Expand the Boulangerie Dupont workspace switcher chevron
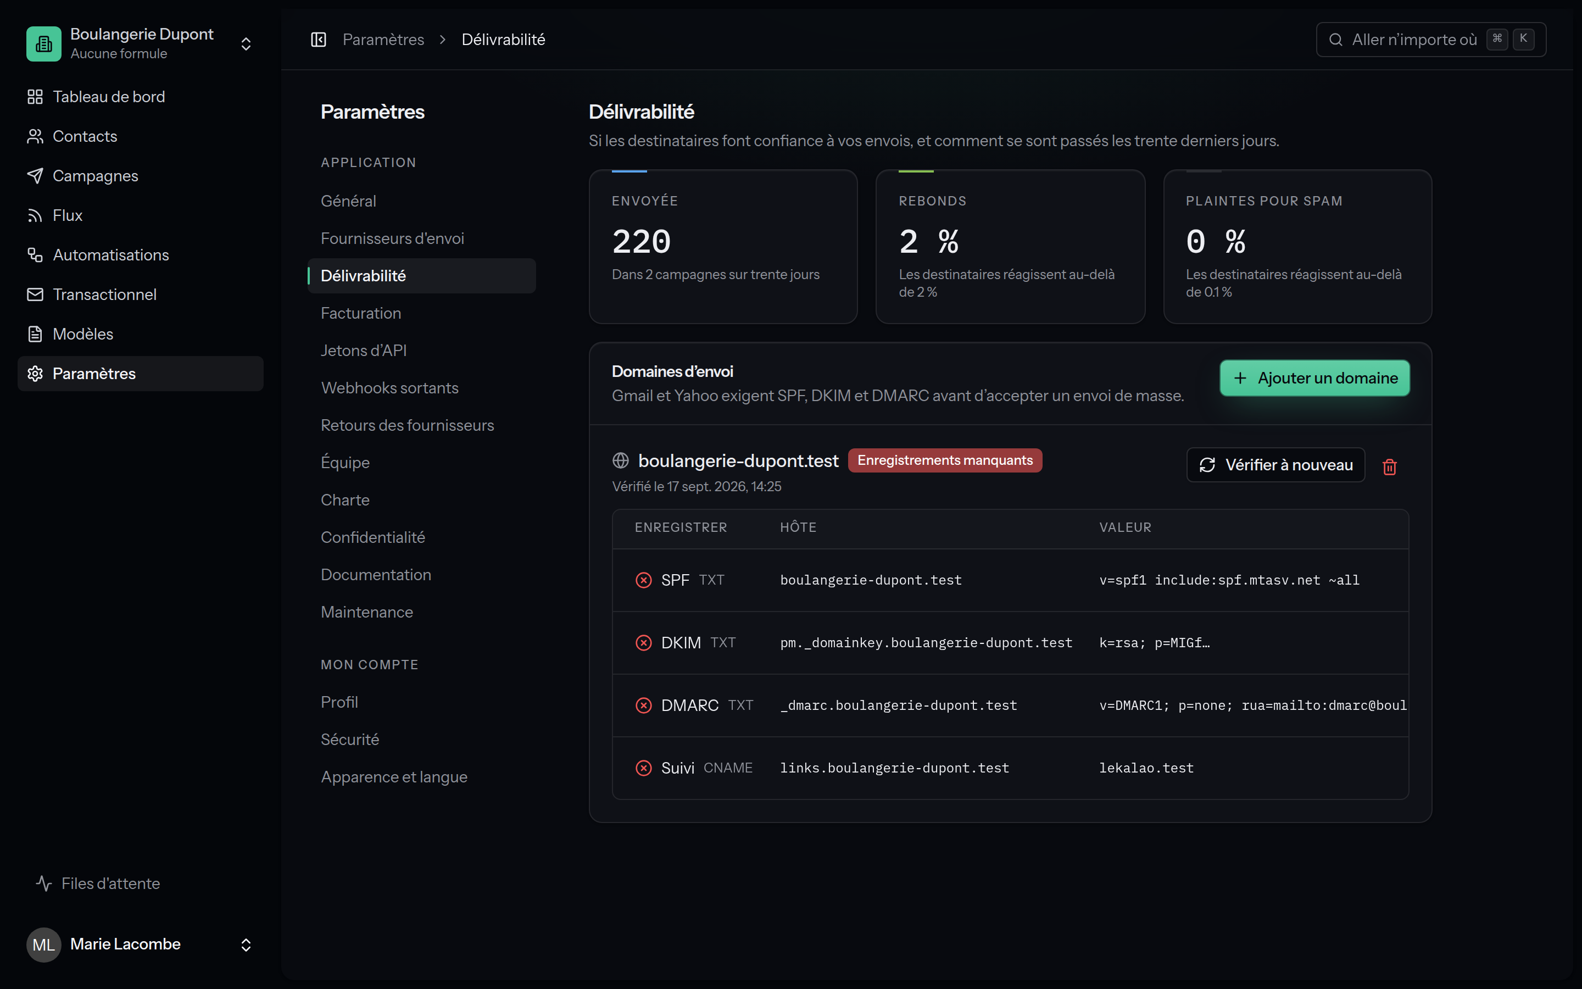The height and width of the screenshot is (989, 1582). [246, 44]
